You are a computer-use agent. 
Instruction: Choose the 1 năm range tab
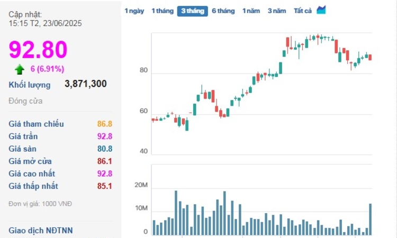[x=251, y=11]
